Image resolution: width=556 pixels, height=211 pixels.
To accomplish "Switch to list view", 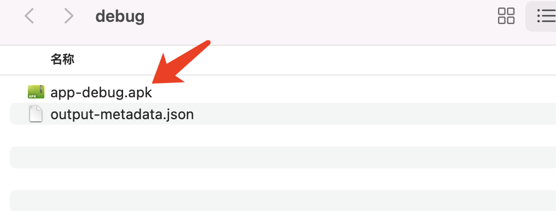I will 546,16.
